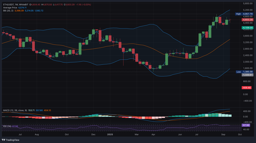The width and height of the screenshot is (256, 143).
Task: Click the Dec label on time axis
Action: point(93,135)
